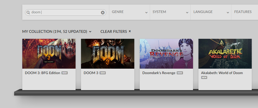Select the DOOM 3: BFG Edition title
This screenshot has width=258, height=108.
point(42,73)
